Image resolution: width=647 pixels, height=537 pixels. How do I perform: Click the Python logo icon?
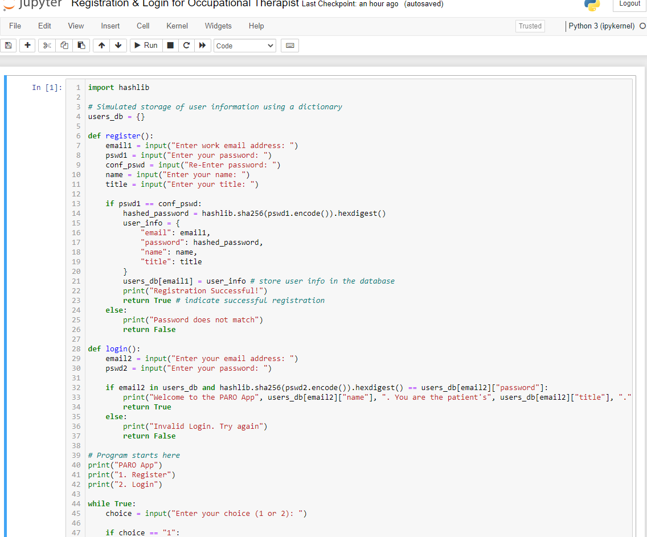tap(592, 5)
